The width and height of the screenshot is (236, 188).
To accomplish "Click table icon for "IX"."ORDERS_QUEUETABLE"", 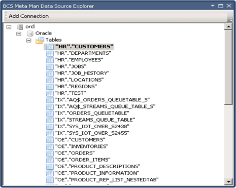I will (x=50, y=113).
